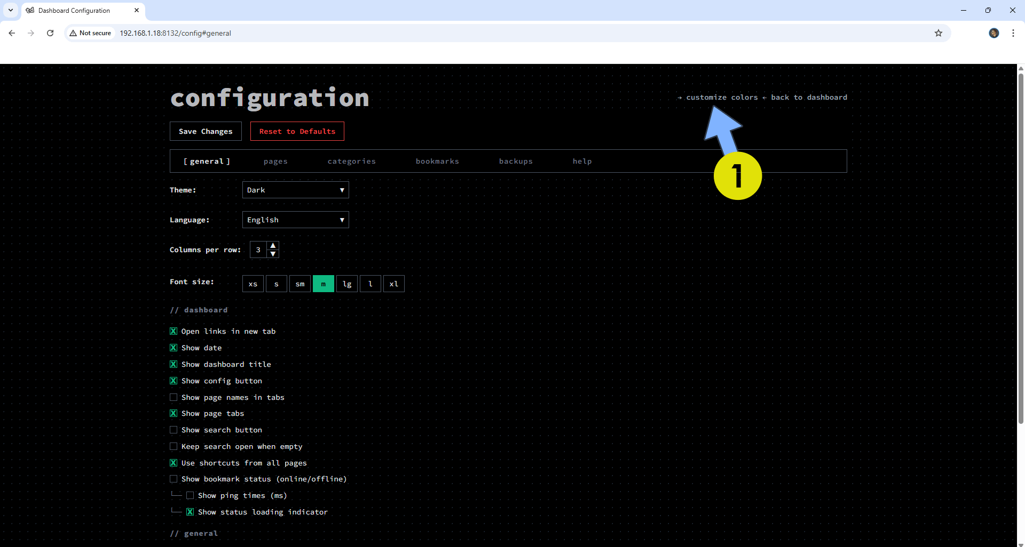
Task: Bookmark this page with the star icon
Action: (x=938, y=33)
